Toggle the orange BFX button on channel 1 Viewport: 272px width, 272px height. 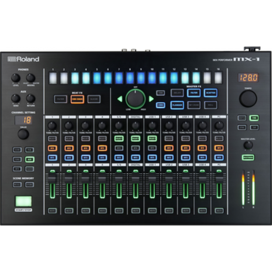tap(52, 148)
